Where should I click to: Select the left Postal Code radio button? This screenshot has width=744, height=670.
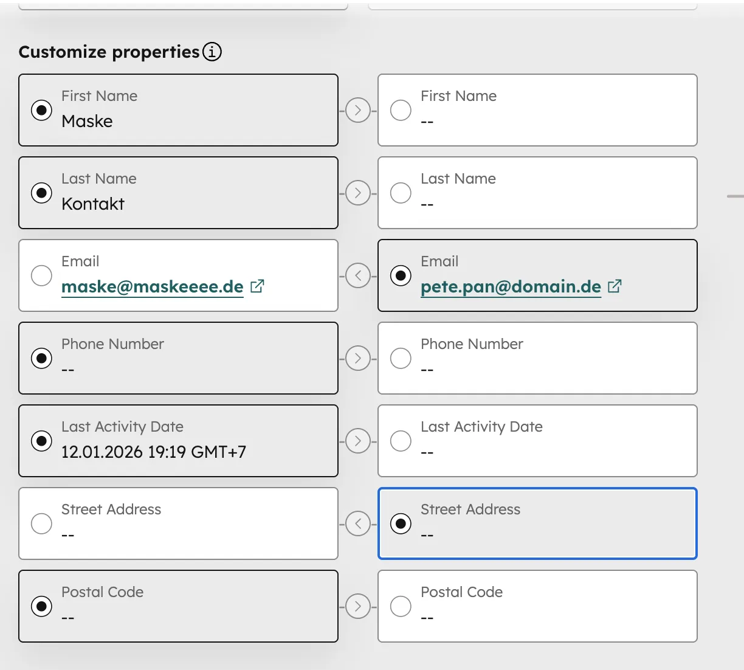(41, 606)
